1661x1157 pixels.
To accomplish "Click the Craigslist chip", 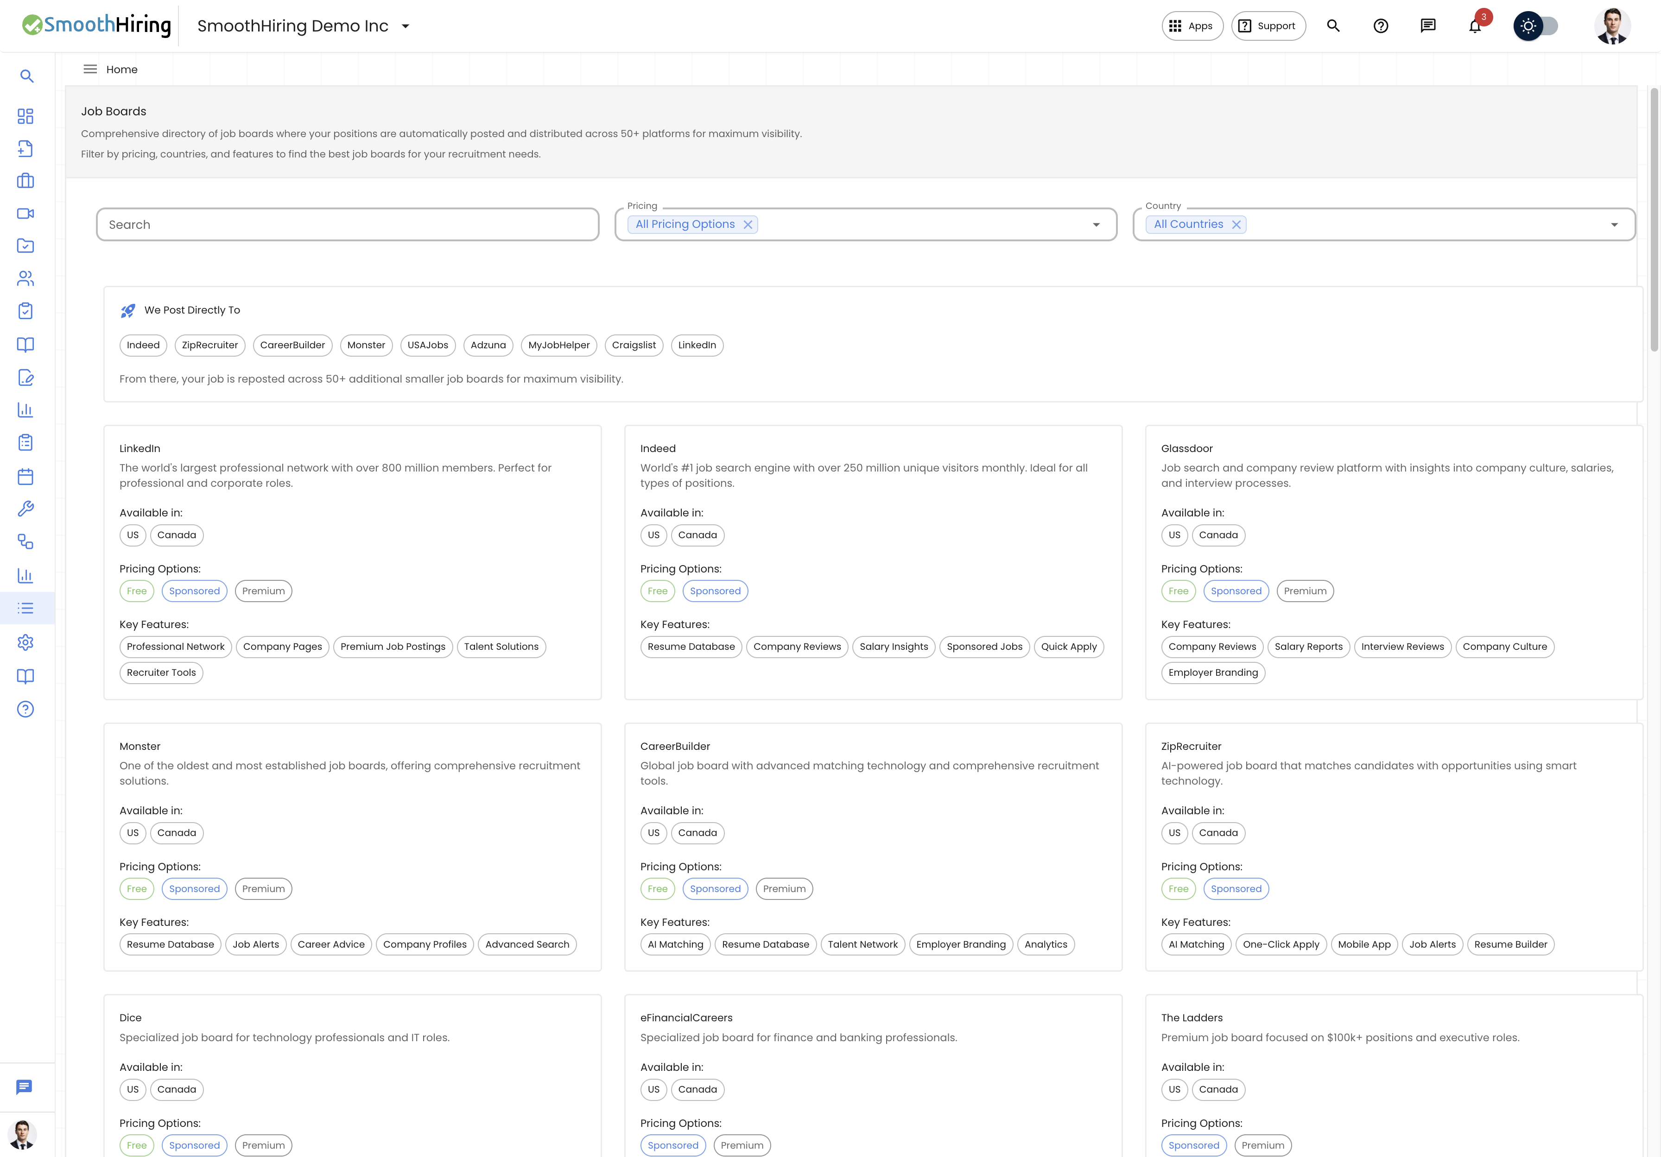I will click(634, 346).
